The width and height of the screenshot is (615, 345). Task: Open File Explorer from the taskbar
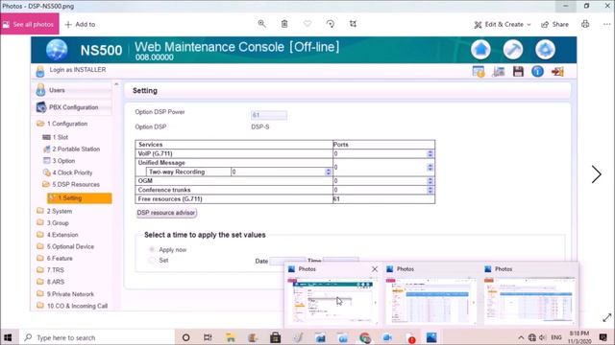[231, 337]
